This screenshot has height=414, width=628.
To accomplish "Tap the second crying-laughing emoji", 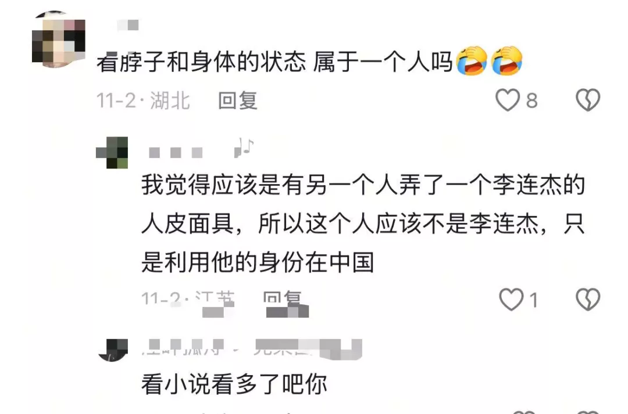I will tap(507, 61).
